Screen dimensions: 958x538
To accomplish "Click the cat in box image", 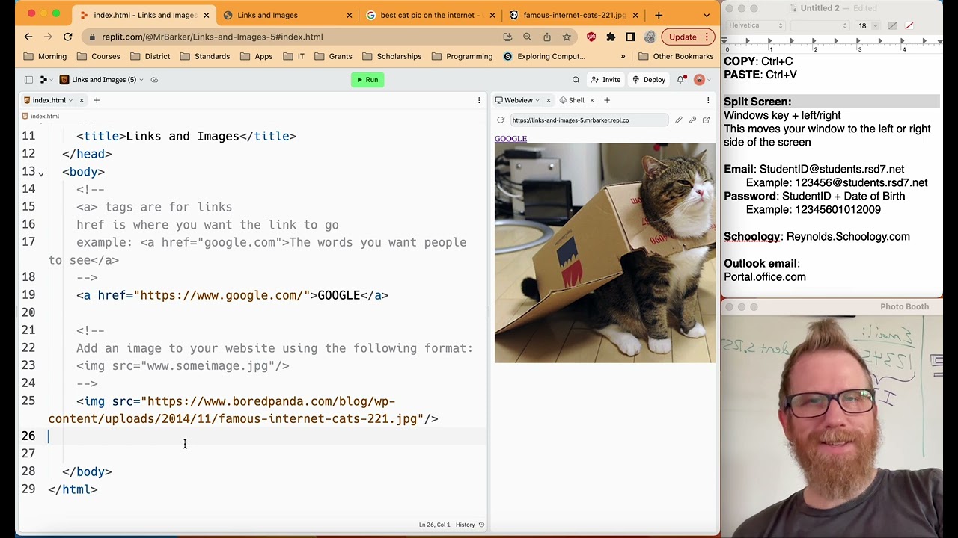I will click(x=605, y=253).
